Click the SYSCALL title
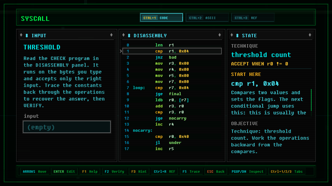 (x=35, y=19)
